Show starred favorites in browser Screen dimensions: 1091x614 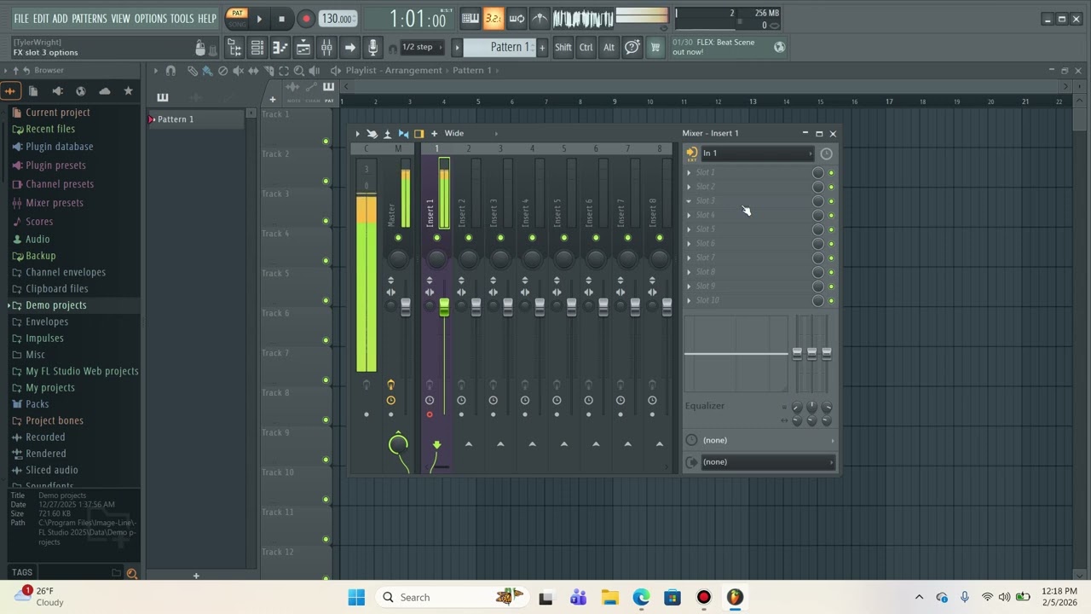pyautogui.click(x=128, y=90)
